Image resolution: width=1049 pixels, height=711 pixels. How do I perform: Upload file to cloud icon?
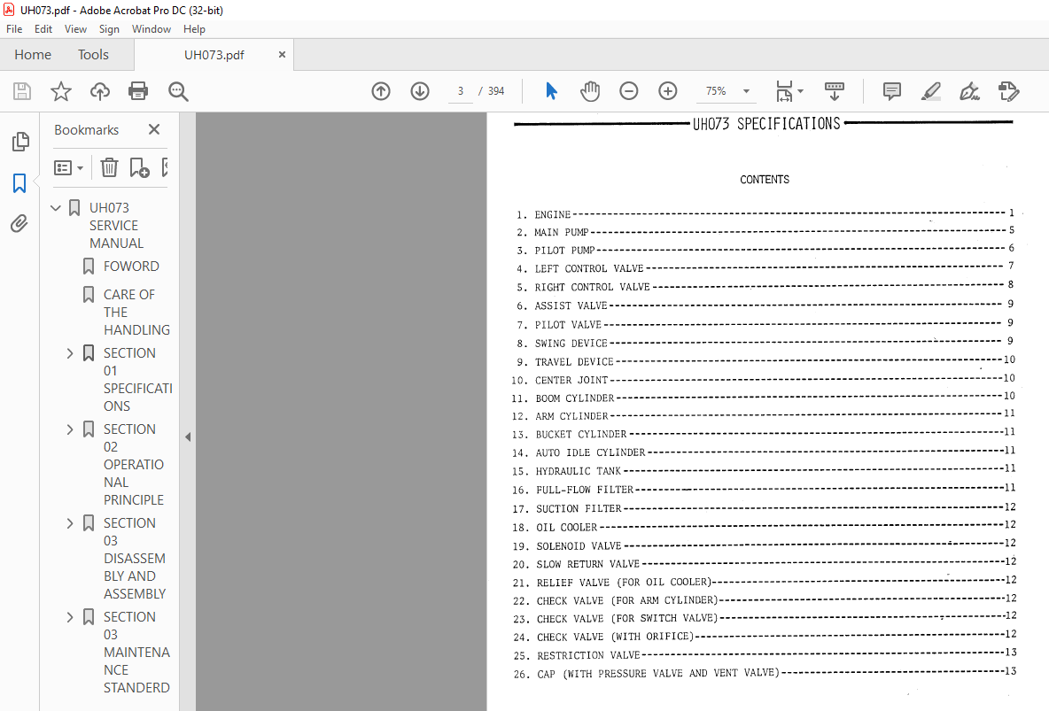(100, 91)
